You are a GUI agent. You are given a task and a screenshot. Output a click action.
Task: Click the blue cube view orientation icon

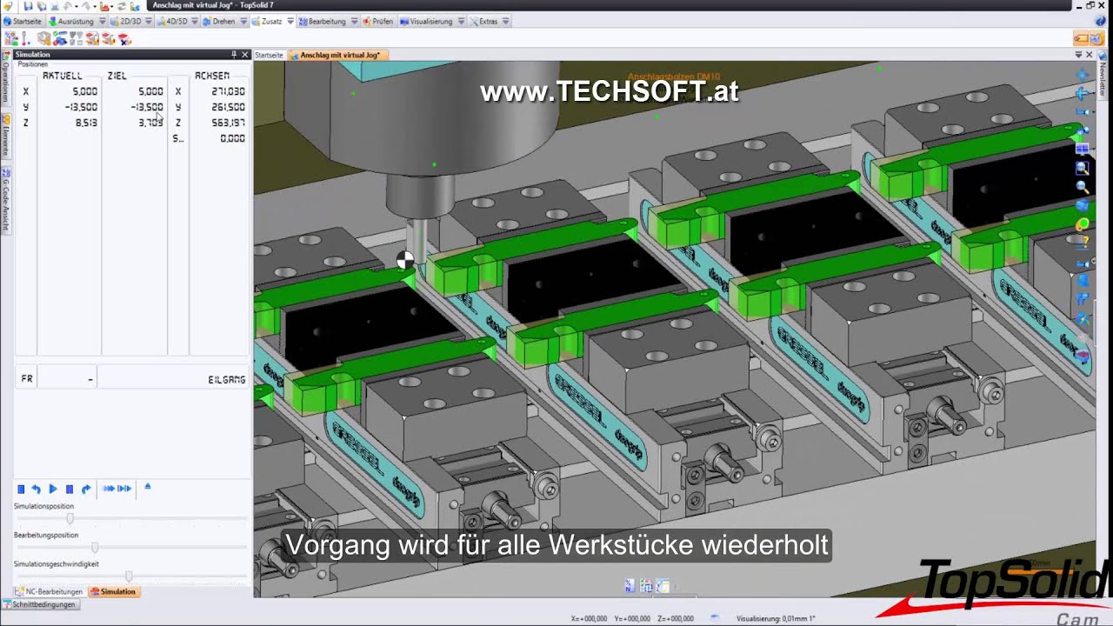(x=1083, y=206)
